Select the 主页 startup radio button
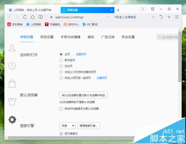Viewport: 186px width, 144px height. pyautogui.click(x=61, y=54)
